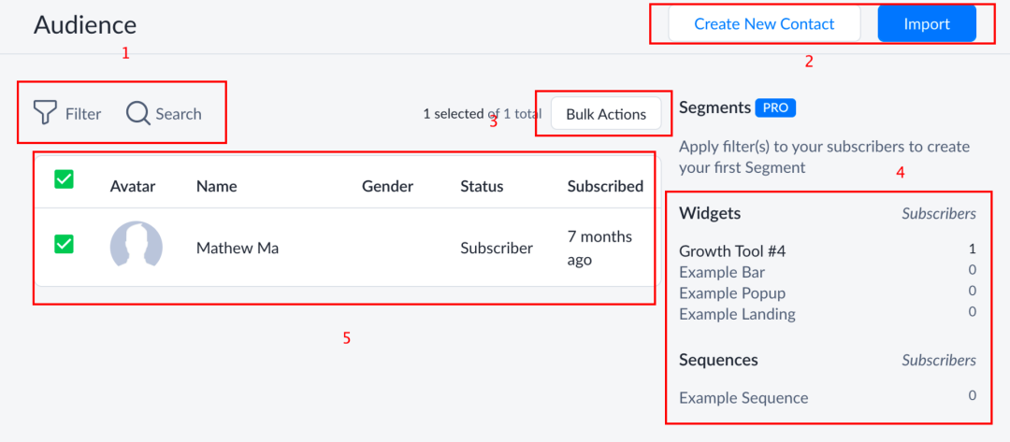
Task: Uncheck the select-all checkbox in header
Action: [x=64, y=178]
